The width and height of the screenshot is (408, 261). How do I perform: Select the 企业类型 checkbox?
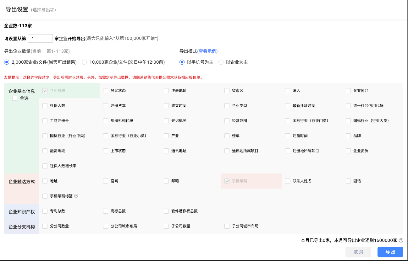(227, 106)
